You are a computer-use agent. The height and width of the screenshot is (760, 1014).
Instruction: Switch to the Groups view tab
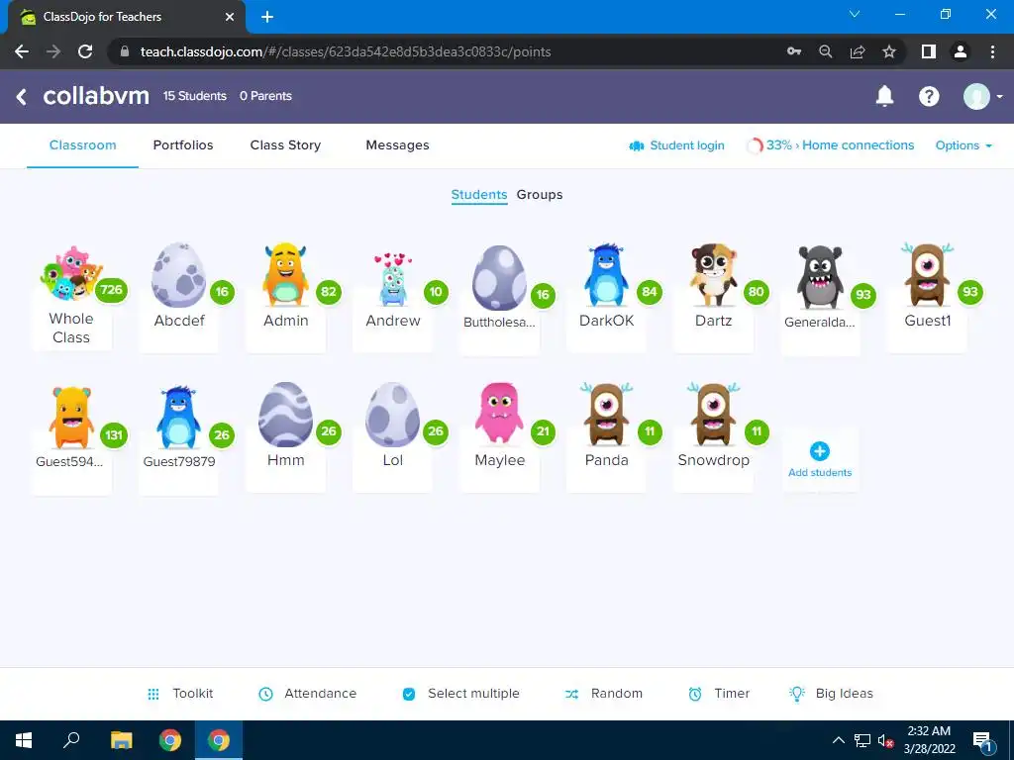click(x=540, y=195)
